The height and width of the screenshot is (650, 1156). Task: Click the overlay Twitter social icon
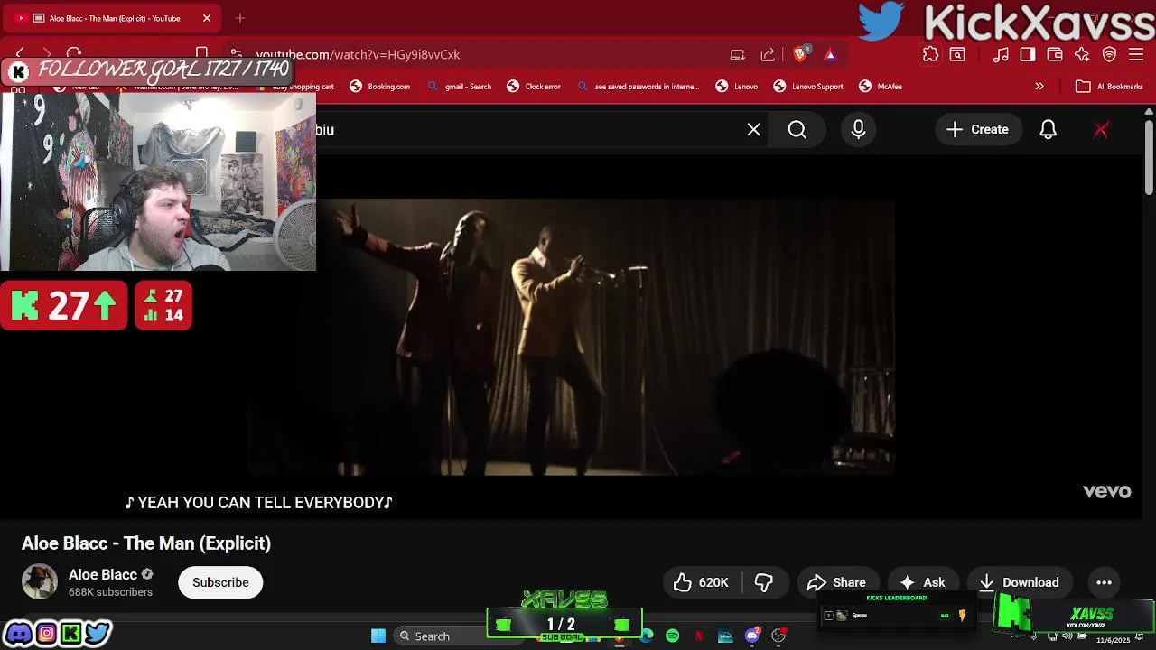point(98,633)
